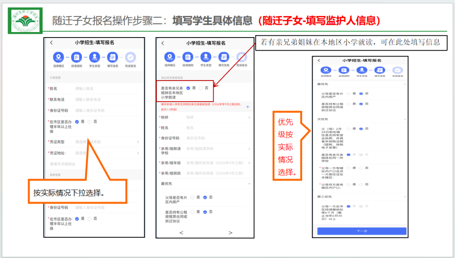
Task: Click the school logo in the slide header
Action: [25, 21]
